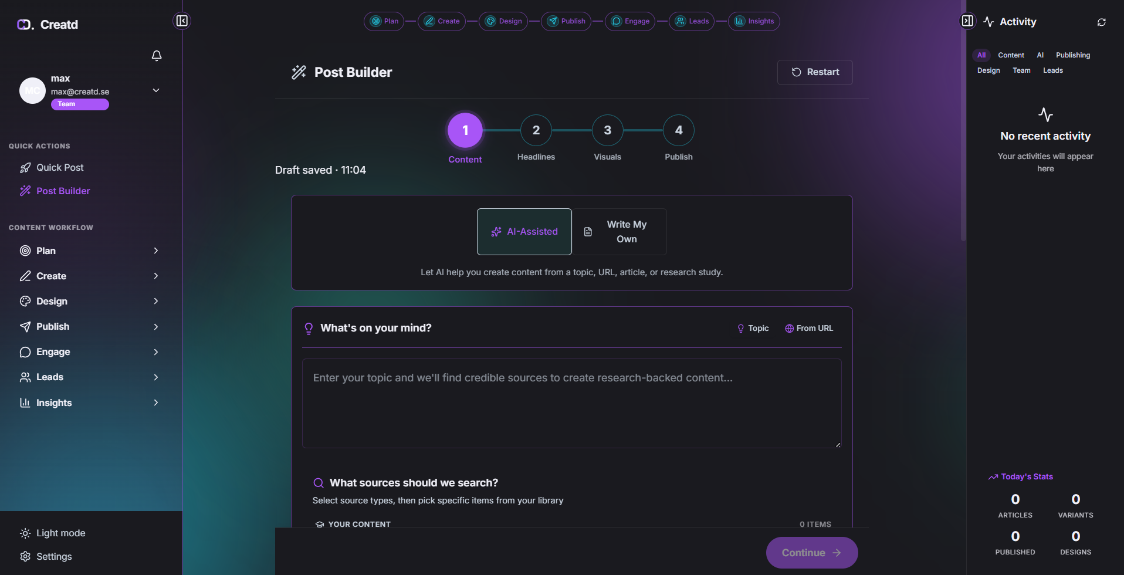The width and height of the screenshot is (1124, 575).
Task: Click the Settings gear icon
Action: tap(25, 556)
